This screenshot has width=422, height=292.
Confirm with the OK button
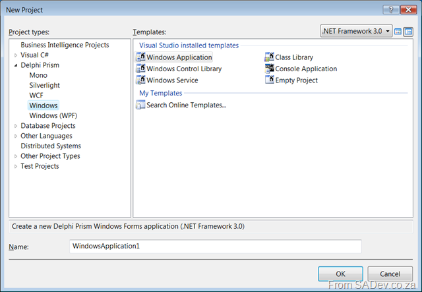pos(340,274)
